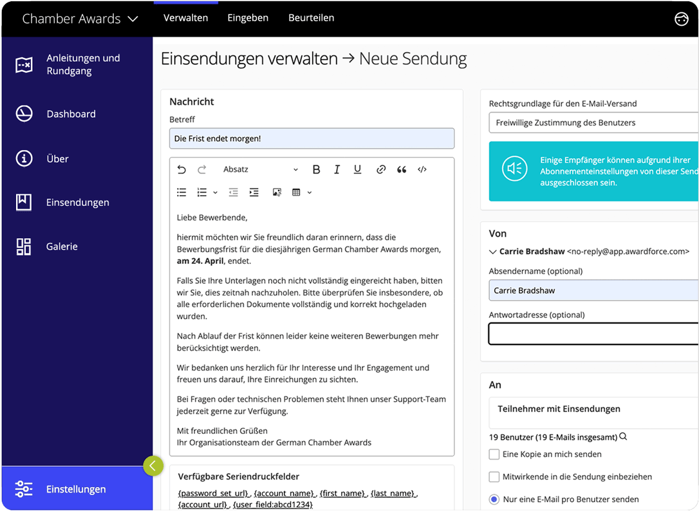Increase indent of paragraph
This screenshot has height=513, width=699.
[254, 192]
